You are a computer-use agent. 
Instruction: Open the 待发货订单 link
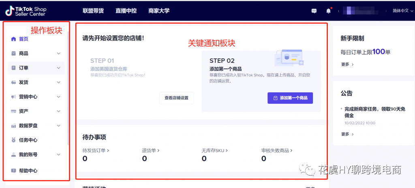click(96, 150)
